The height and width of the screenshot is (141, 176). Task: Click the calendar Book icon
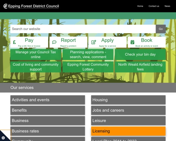point(132,42)
